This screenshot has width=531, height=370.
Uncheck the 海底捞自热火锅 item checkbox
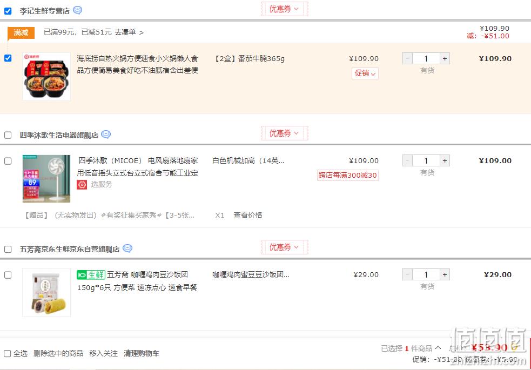[8, 58]
